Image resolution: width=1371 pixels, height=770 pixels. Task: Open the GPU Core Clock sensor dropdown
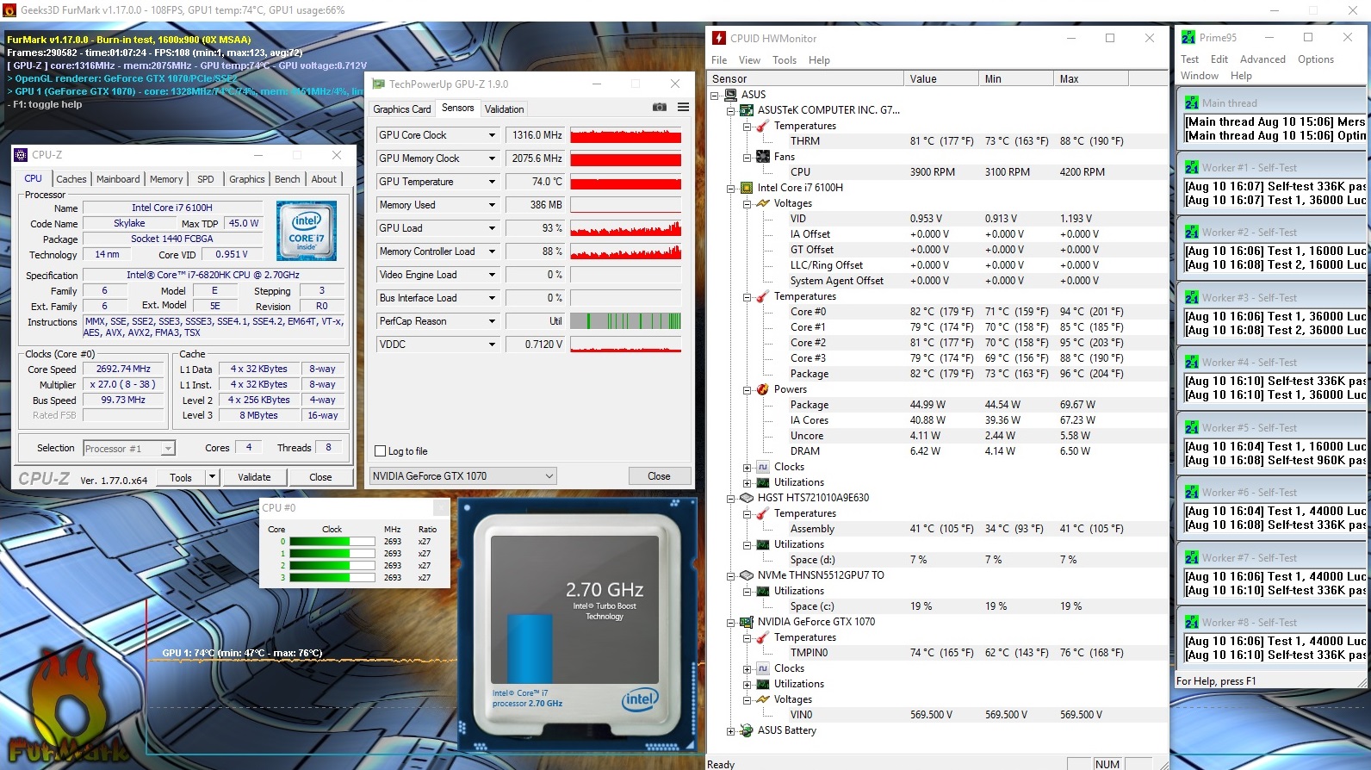[x=492, y=135]
